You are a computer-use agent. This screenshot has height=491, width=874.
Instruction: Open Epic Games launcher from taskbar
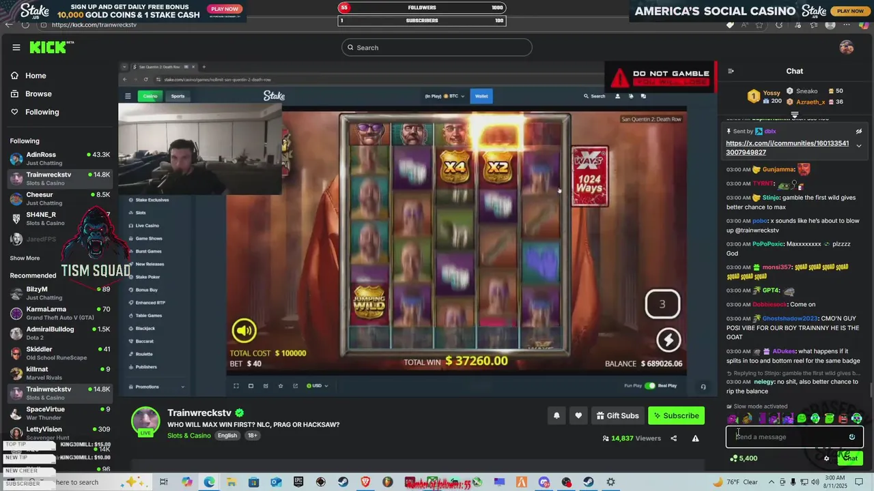pyautogui.click(x=298, y=482)
